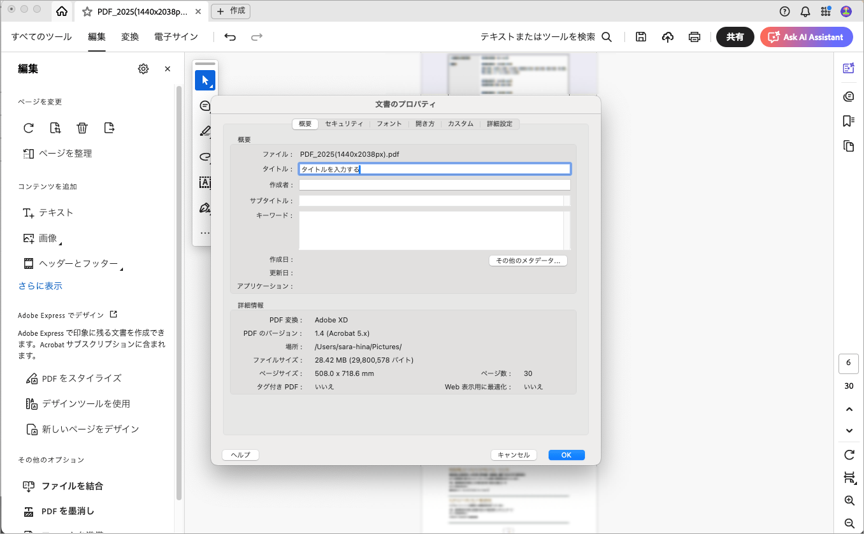This screenshot has width=864, height=534.
Task: Open the edit panel settings gear
Action: point(143,69)
